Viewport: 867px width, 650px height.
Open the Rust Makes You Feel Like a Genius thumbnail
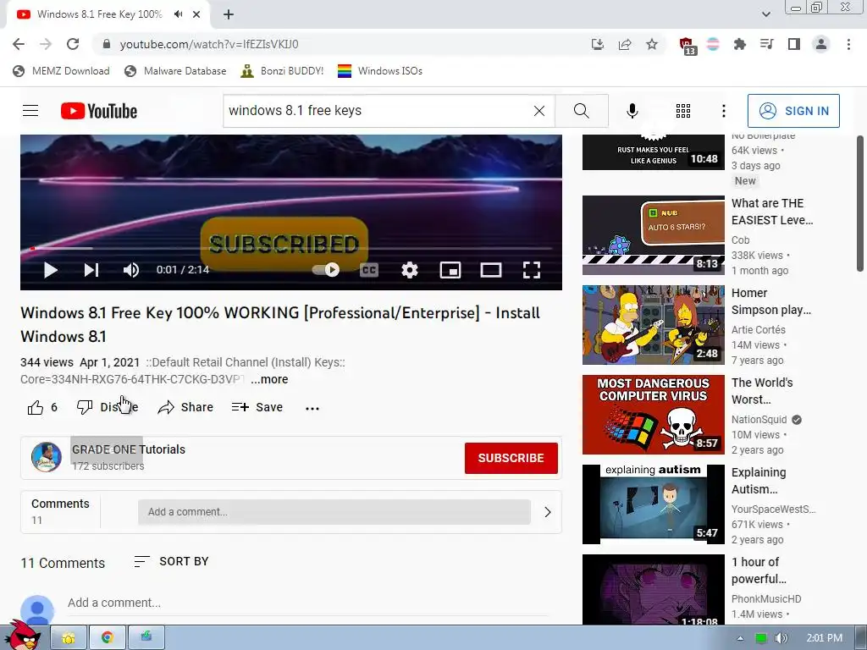653,152
